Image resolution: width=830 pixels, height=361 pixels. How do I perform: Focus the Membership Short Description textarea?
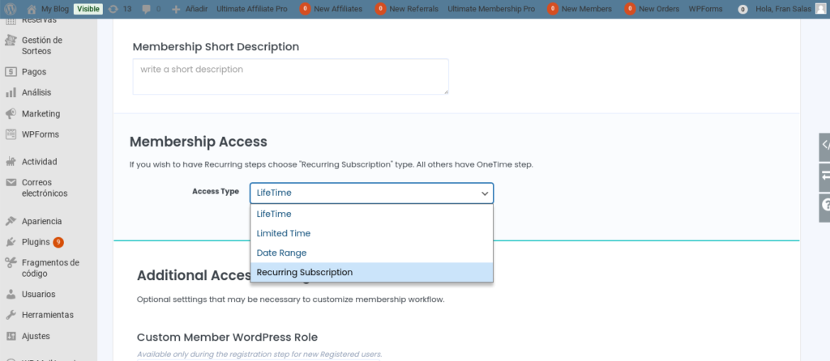291,77
